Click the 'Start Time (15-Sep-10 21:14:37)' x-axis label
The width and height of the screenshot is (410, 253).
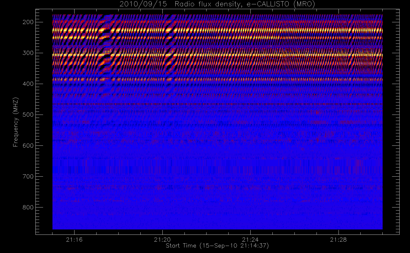[217, 246]
